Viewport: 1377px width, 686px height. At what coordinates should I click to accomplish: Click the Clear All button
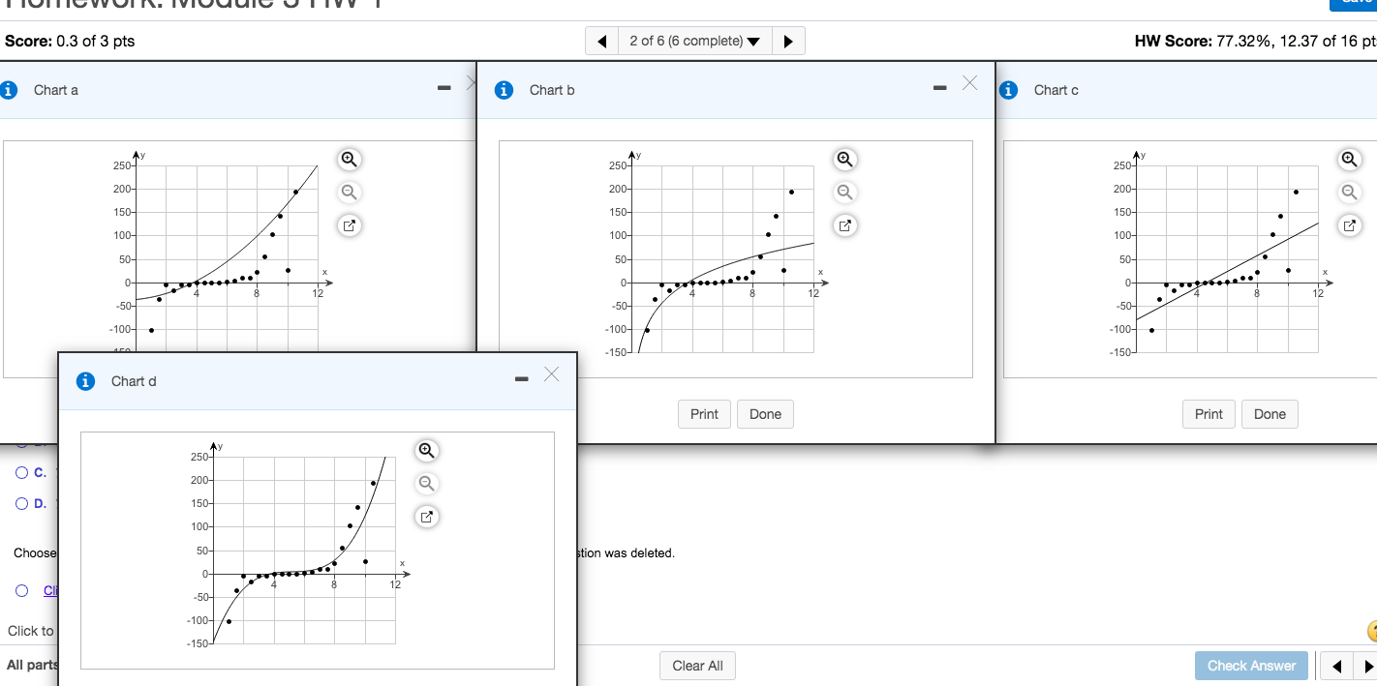[697, 666]
